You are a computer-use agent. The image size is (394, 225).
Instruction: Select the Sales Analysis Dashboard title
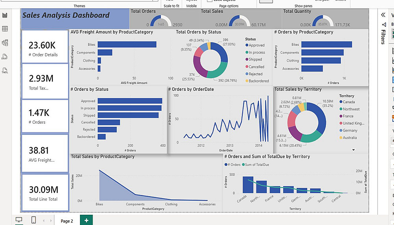66,15
